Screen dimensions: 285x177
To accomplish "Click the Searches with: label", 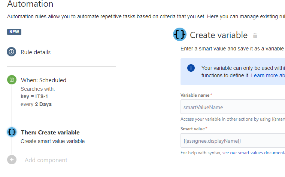I will [x=37, y=89].
